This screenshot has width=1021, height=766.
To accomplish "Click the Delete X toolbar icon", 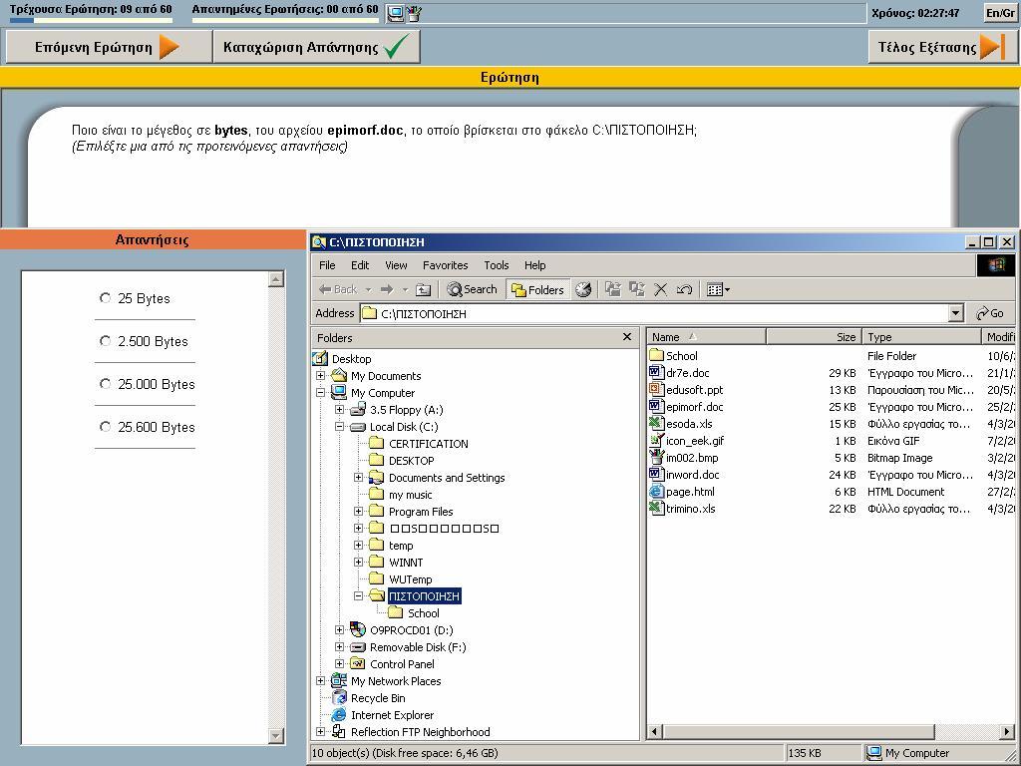I will click(660, 289).
